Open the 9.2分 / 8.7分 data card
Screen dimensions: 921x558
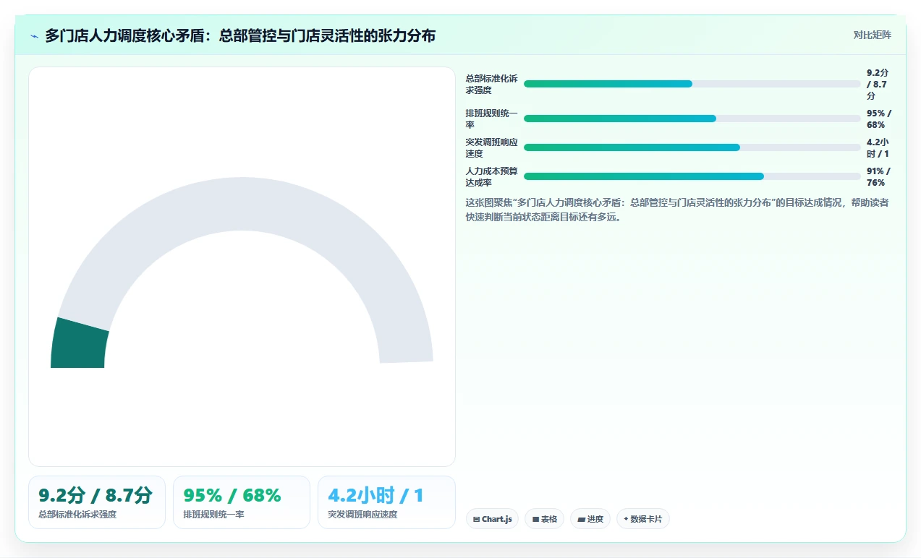tap(97, 502)
